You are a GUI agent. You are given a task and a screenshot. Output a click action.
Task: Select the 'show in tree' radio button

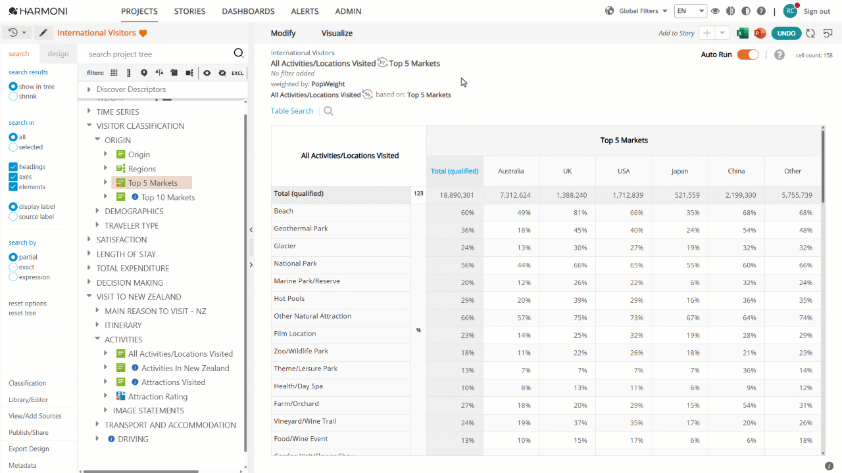click(13, 87)
